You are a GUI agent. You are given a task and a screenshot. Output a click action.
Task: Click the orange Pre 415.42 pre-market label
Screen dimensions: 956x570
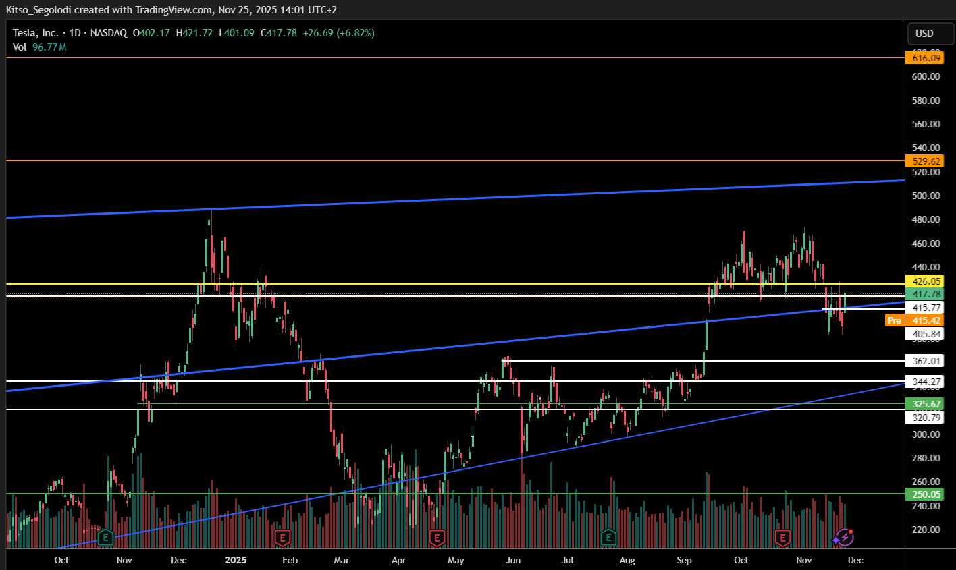[914, 320]
